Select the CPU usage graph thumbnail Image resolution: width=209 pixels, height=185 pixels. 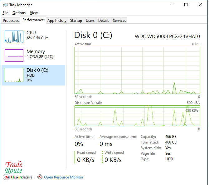point(14,37)
